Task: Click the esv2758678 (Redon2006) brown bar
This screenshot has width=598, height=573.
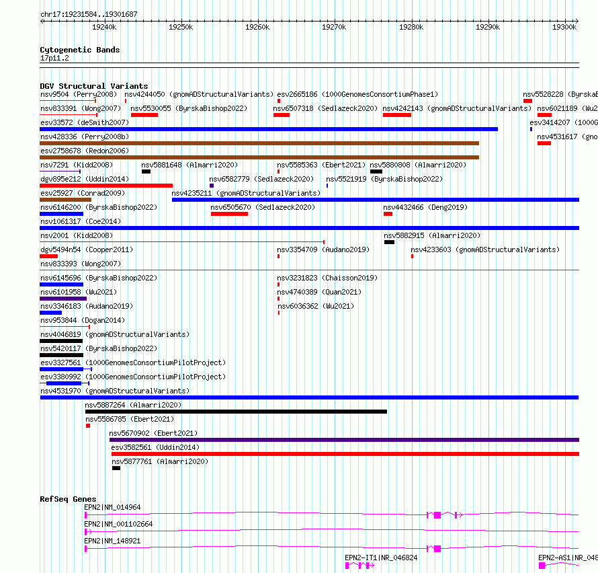Action: click(x=259, y=157)
